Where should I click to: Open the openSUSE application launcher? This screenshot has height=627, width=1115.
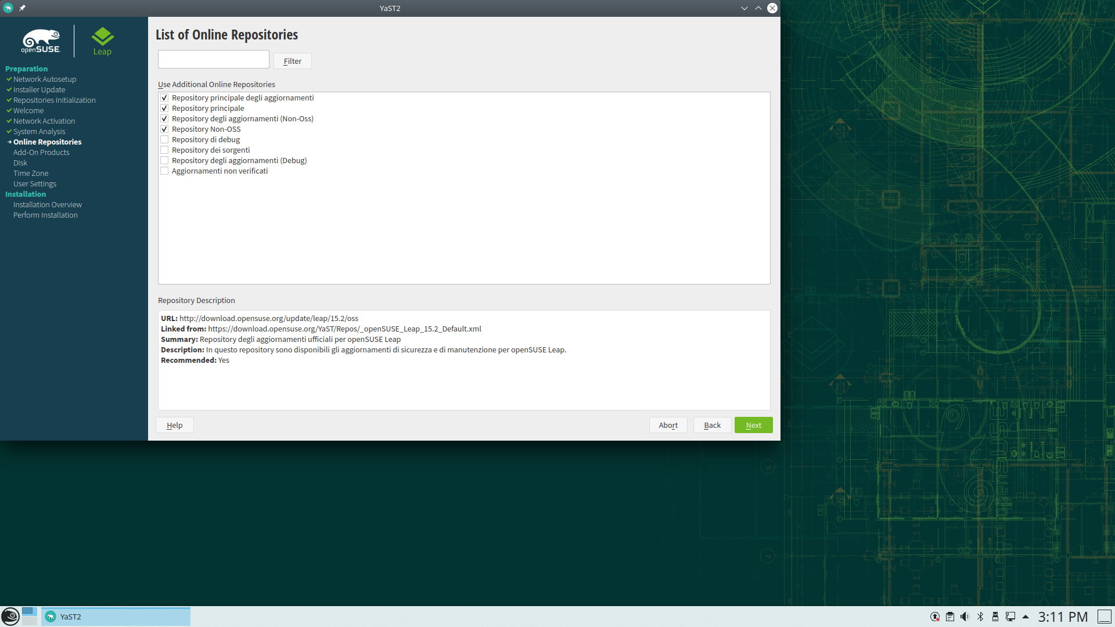tap(10, 616)
